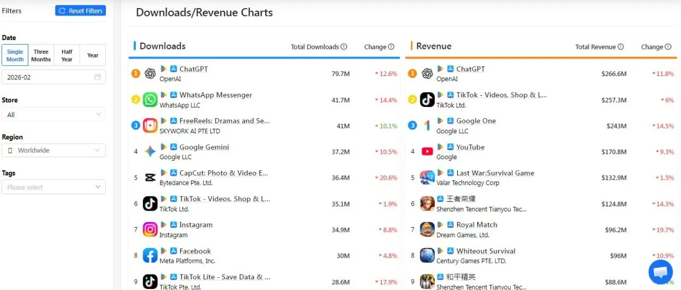Open the YouTube app link in Revenue

pyautogui.click(x=470, y=147)
